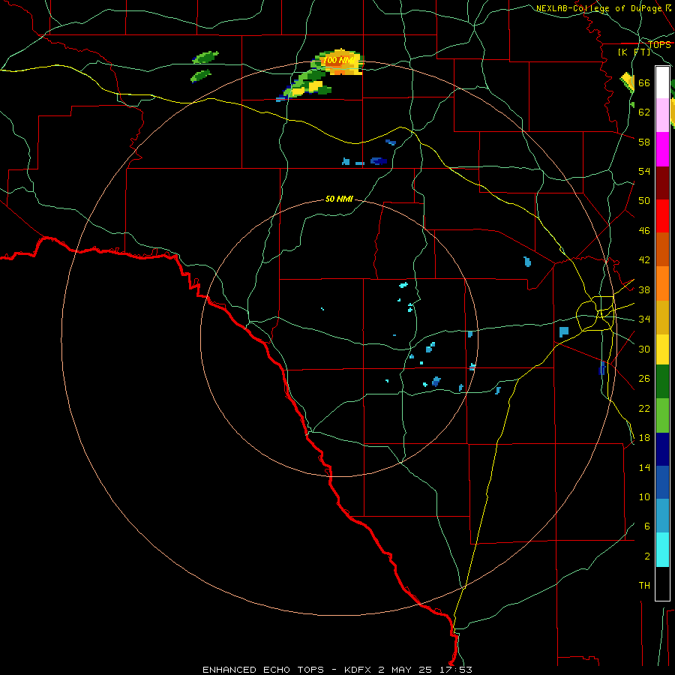
Task: Click the "NEXLAB-College of DuPage" header text
Action: (x=598, y=8)
